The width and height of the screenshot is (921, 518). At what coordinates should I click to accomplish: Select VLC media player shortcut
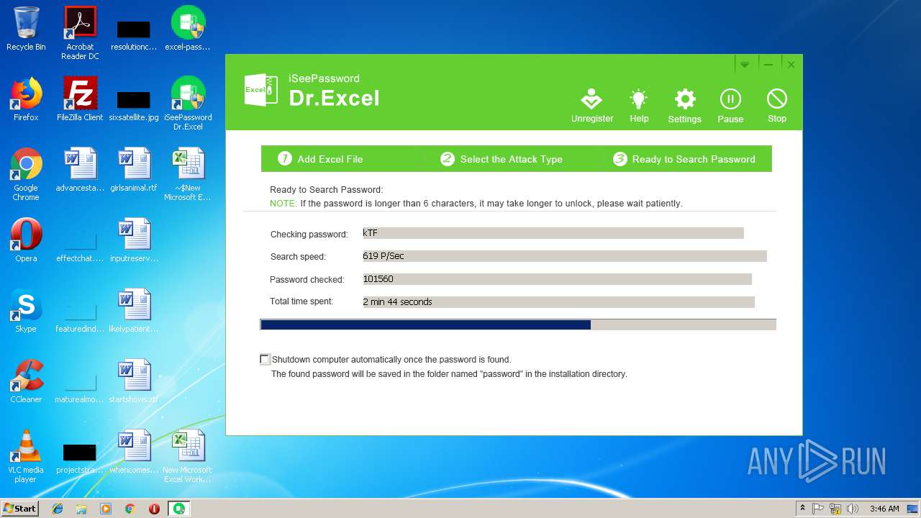coord(26,456)
